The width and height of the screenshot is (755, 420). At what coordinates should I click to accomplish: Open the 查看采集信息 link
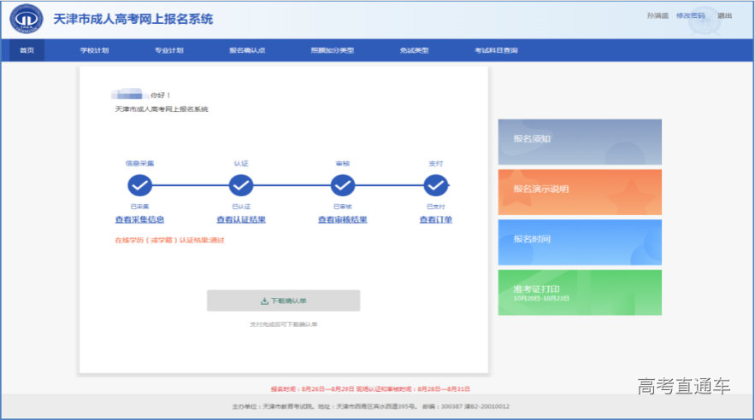[139, 220]
